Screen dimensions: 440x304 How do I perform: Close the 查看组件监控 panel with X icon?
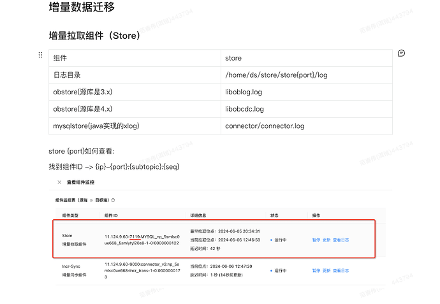[59, 182]
